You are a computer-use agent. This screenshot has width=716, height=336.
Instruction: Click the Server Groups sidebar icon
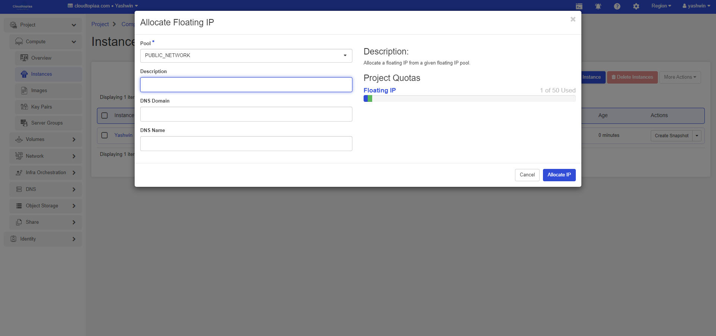pyautogui.click(x=24, y=123)
